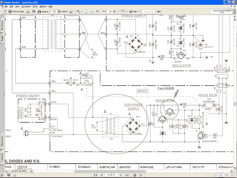This screenshot has height=178, width=237.
Task: Go to First Page button
Action: pyautogui.click(x=95, y=175)
